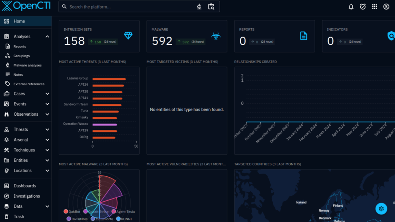Click the Techniques tools icon
395x222 pixels.
point(7,150)
